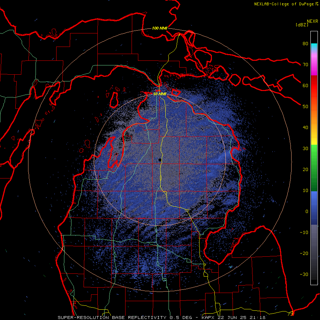Click the black radar site dot
The height and width of the screenshot is (320, 320).
click(160, 160)
